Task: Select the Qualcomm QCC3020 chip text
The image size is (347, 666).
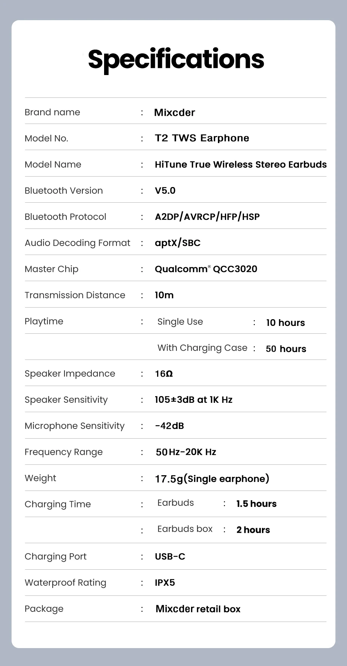Action: [x=206, y=269]
